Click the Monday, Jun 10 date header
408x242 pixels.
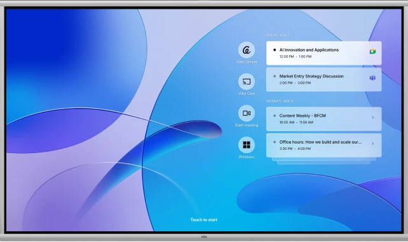280,101
